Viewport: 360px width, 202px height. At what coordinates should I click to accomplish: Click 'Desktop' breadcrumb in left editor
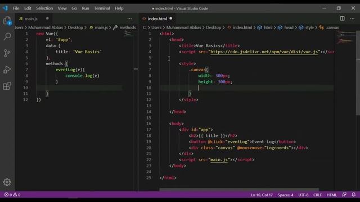coord(75,27)
